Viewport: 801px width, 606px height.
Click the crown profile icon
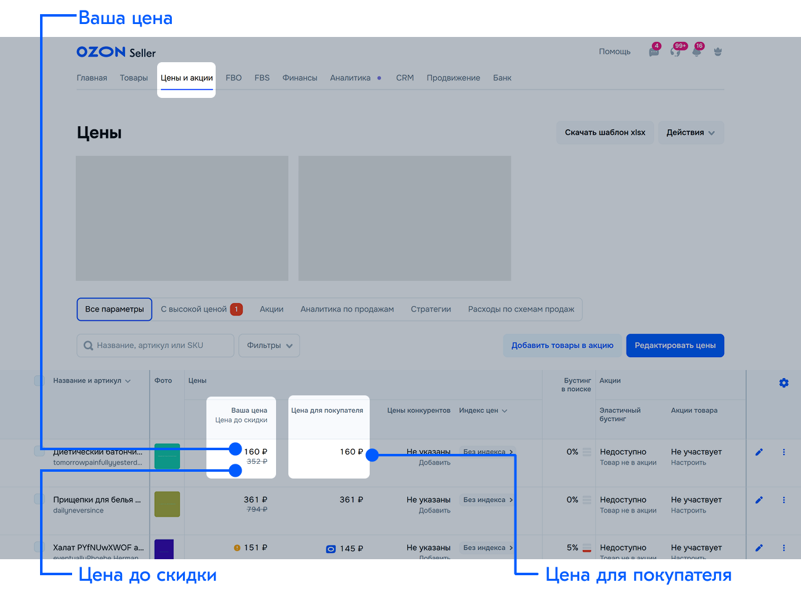coord(718,52)
